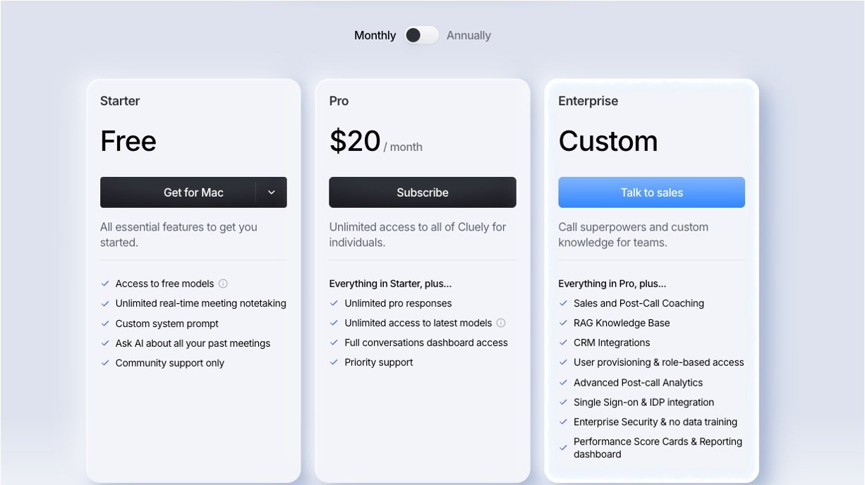This screenshot has height=485, width=865.
Task: Expand the Get for Mac dropdown arrow
Action: 272,192
